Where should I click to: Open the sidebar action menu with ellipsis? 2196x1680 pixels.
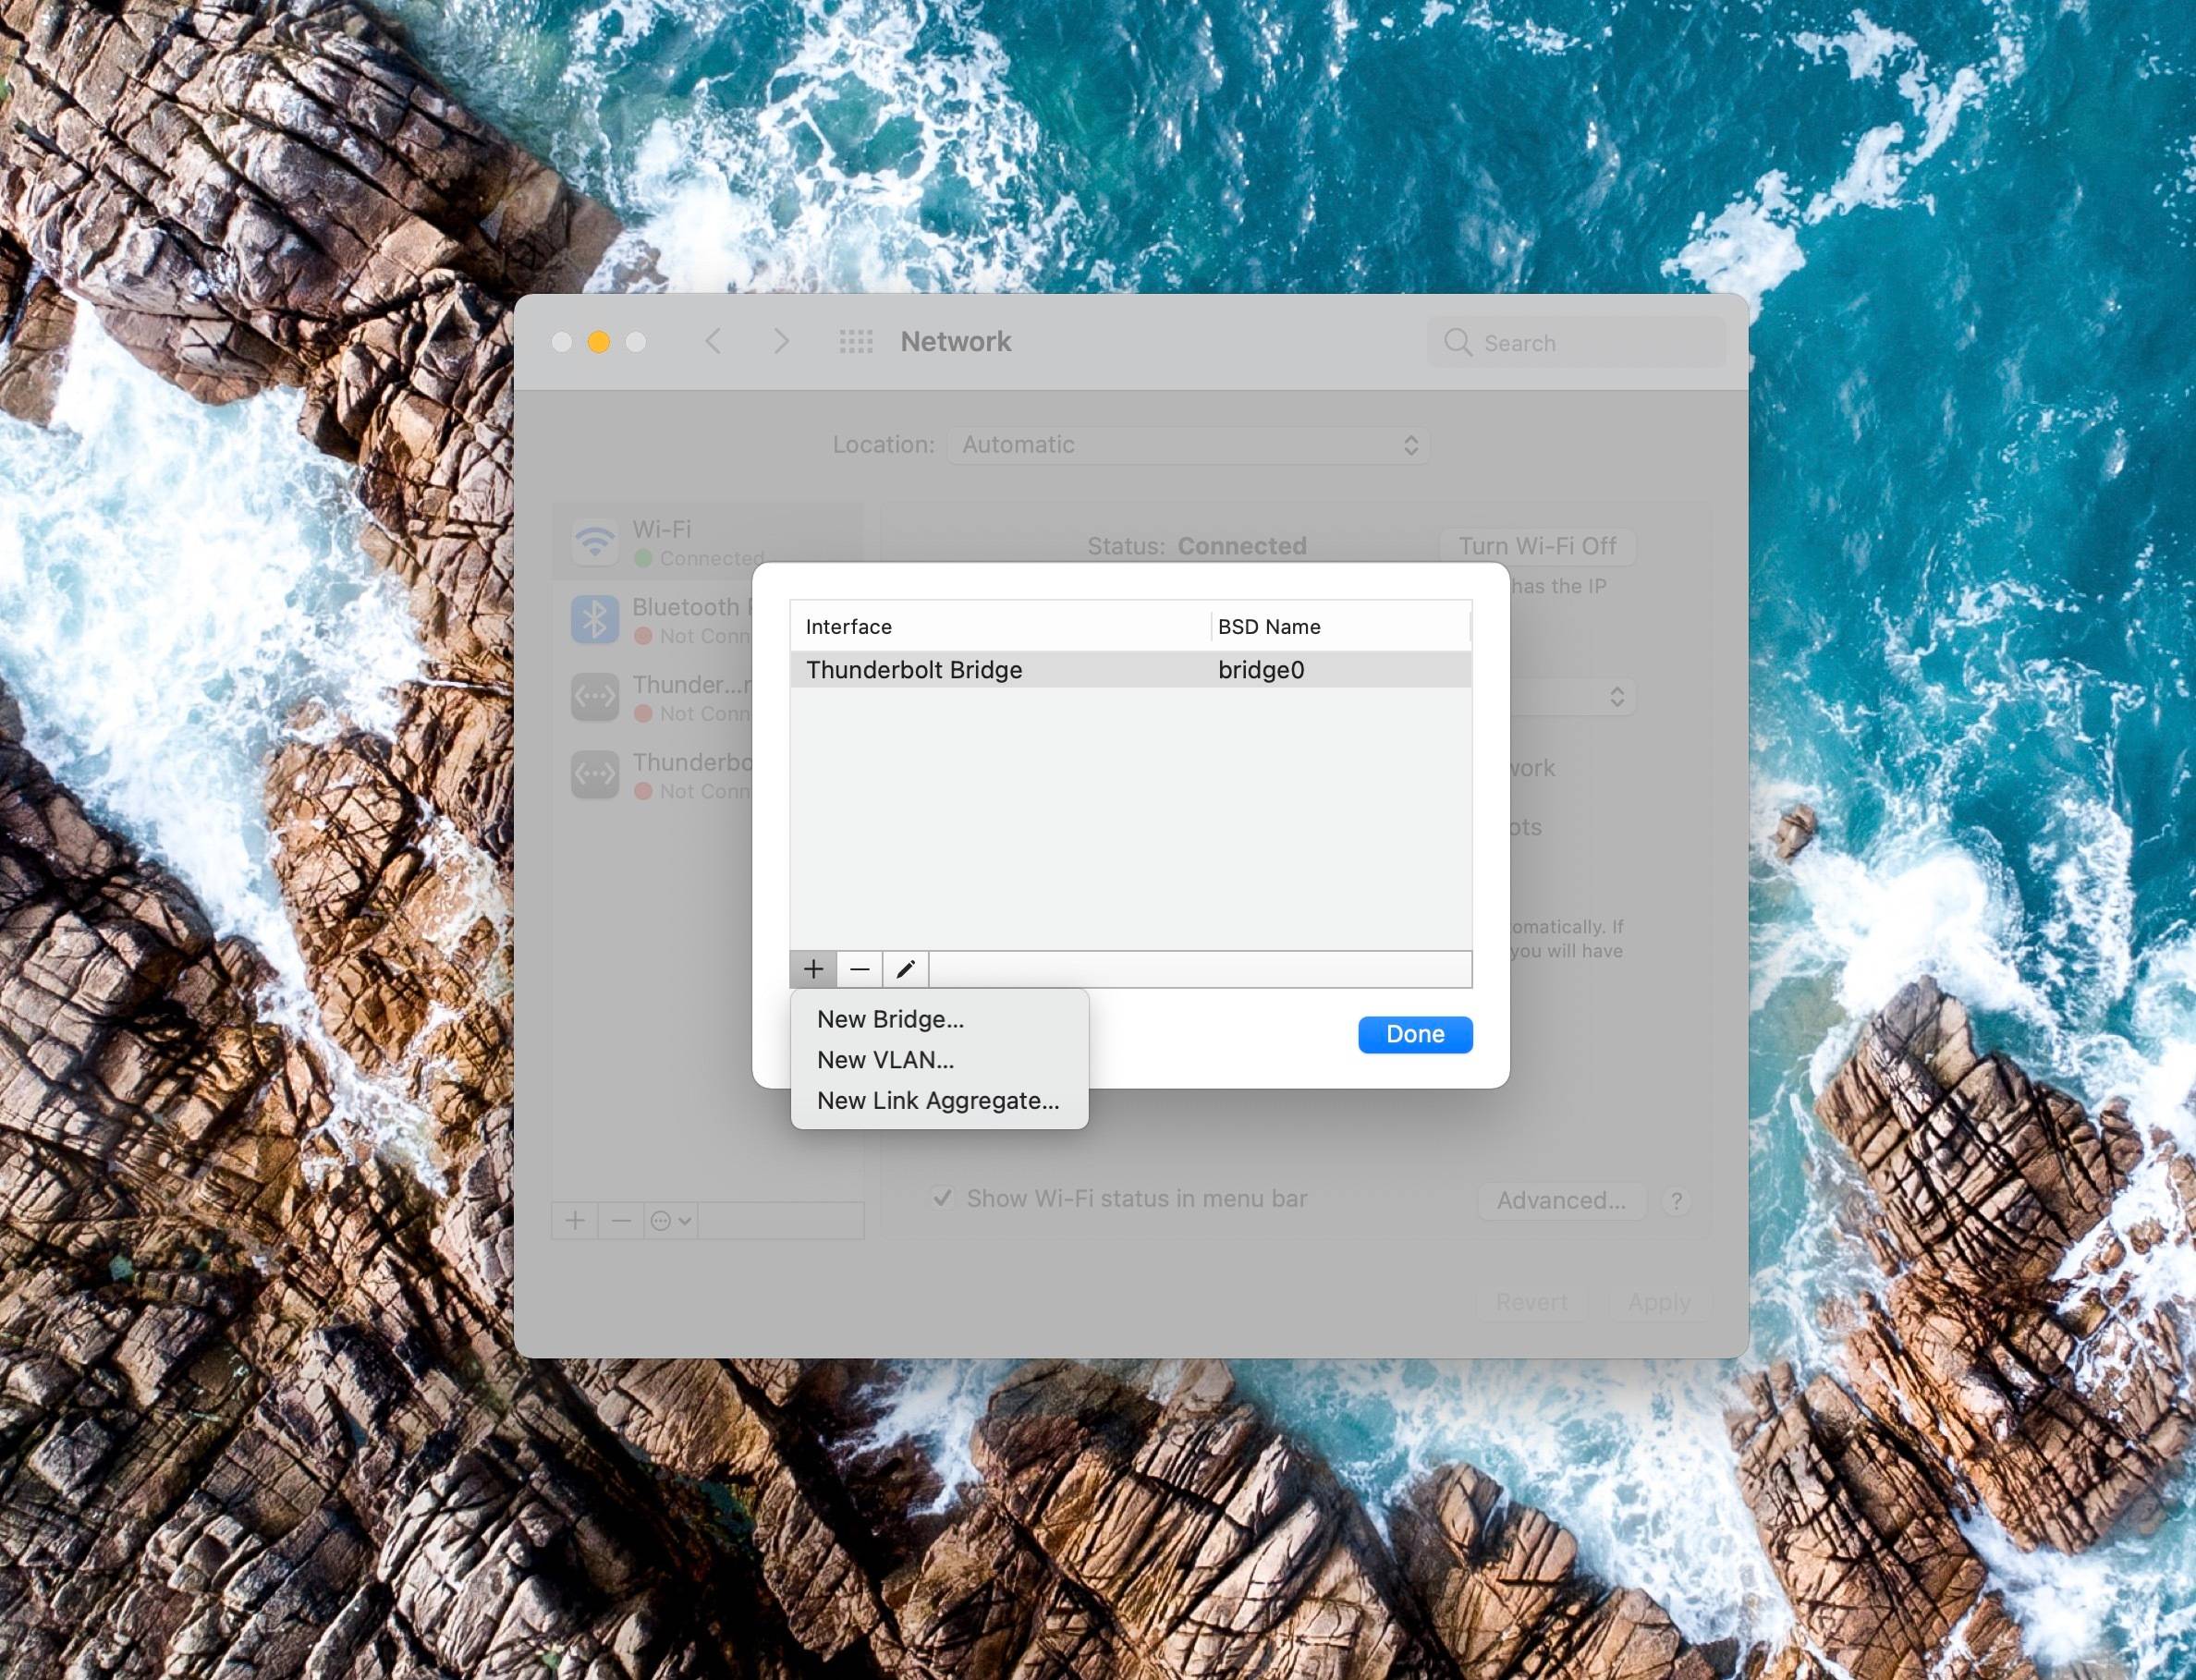[671, 1221]
